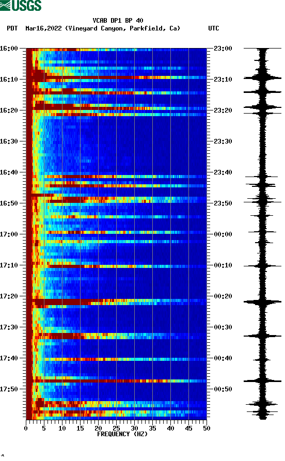
Task: Click the large seismogram spike near 23:10
Action: tap(262, 78)
